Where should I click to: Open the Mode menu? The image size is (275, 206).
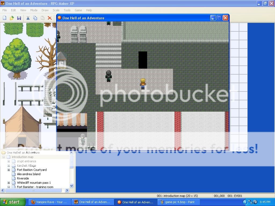(34, 10)
